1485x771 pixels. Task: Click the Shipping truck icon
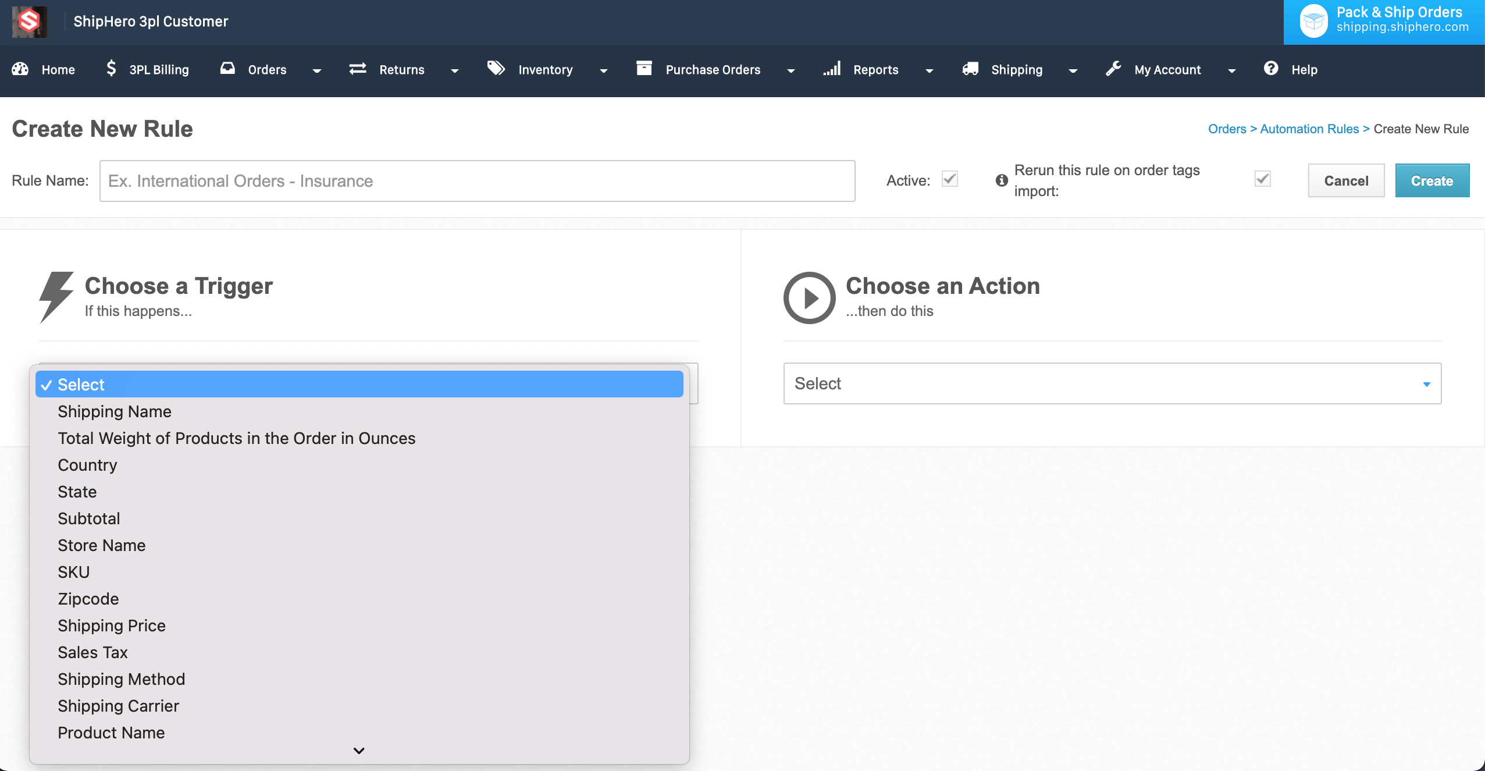click(x=970, y=69)
